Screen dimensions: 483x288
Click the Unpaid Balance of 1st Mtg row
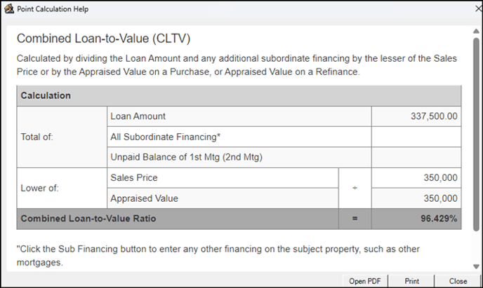pyautogui.click(x=239, y=157)
